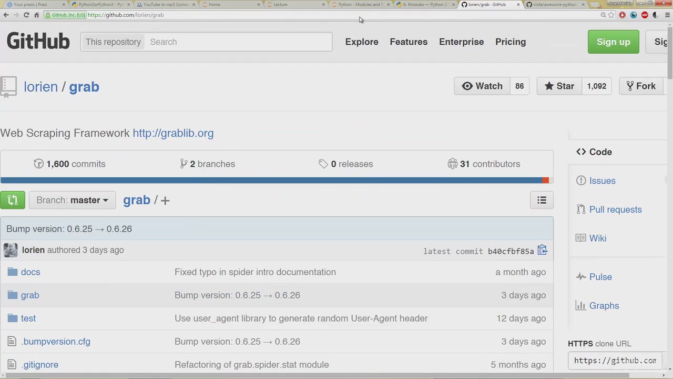Focus the repository search field
The width and height of the screenshot is (673, 379).
click(x=238, y=42)
